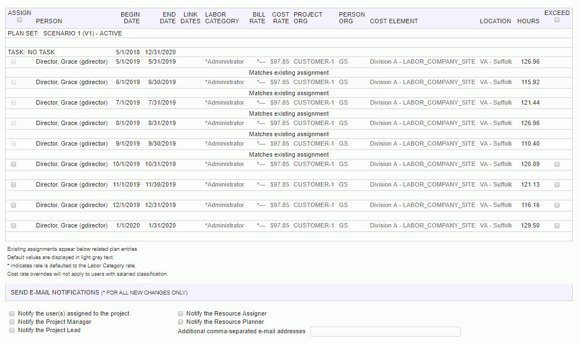Click the disabled assign checkbox for 7/1/2019 row
580x346 pixels.
click(14, 102)
